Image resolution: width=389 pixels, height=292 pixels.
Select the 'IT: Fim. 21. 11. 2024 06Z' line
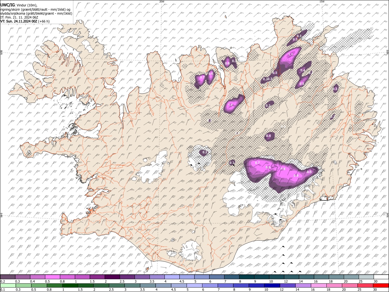click(19, 17)
